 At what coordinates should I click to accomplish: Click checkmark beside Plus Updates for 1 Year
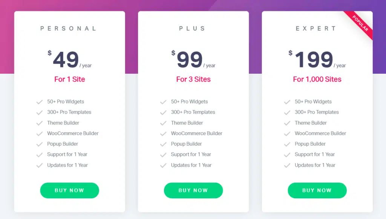[x=163, y=165]
